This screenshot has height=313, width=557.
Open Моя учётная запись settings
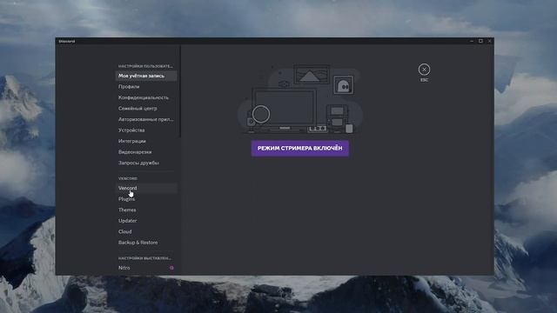(x=146, y=76)
